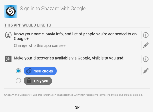Click Make your discoveries available permission text
Viewport: 153px width, 112px height.
[x=69, y=58]
